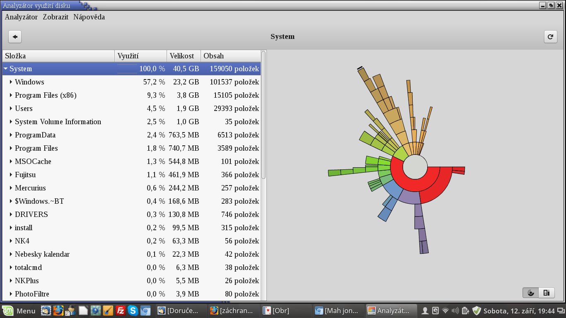566x318 pixels.
Task: Switch to the rings chart view
Action: [530, 293]
